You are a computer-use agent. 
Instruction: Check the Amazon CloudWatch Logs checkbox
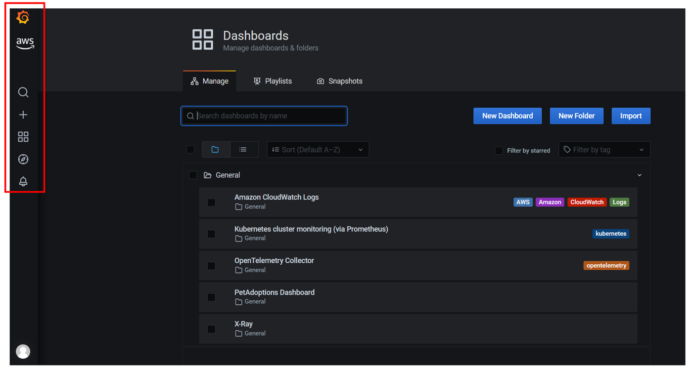[211, 203]
